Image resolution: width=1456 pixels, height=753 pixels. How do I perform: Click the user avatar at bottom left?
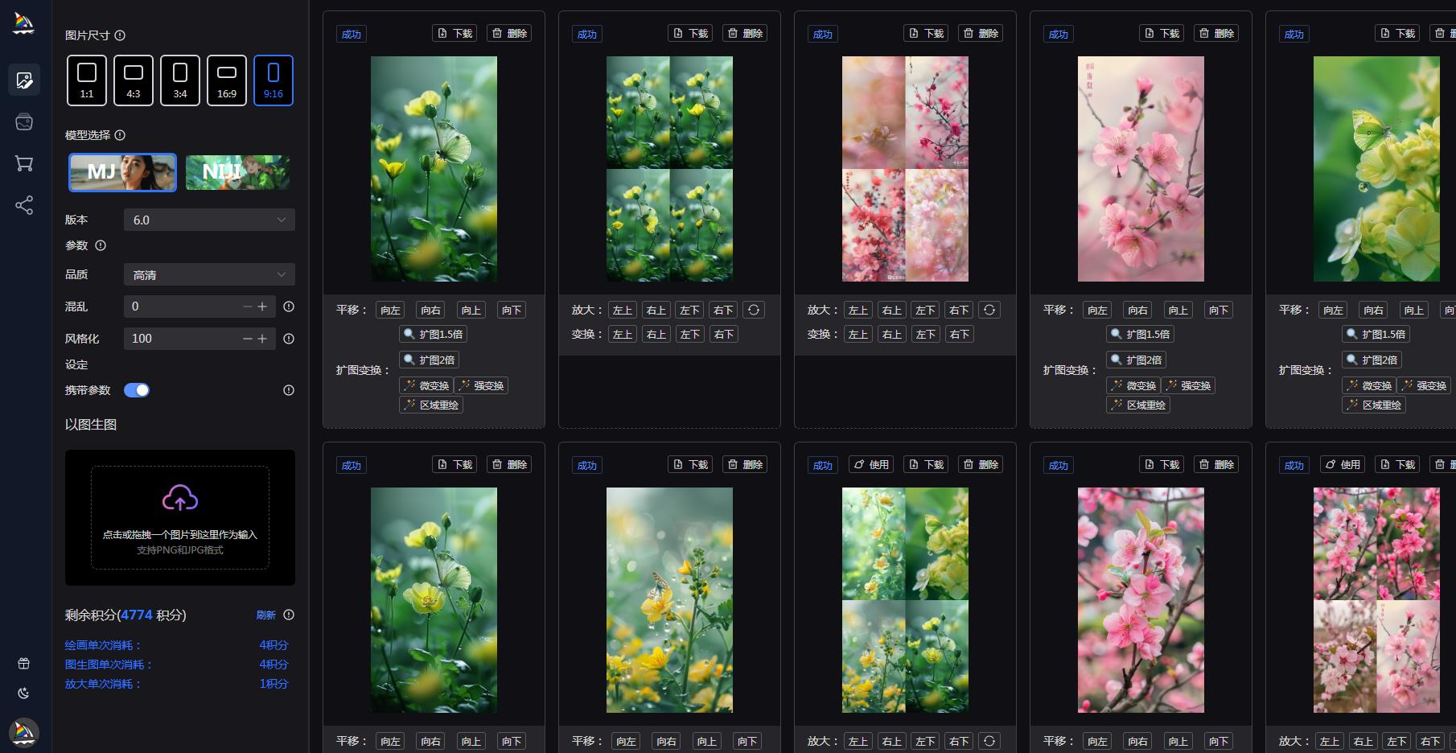pos(24,733)
